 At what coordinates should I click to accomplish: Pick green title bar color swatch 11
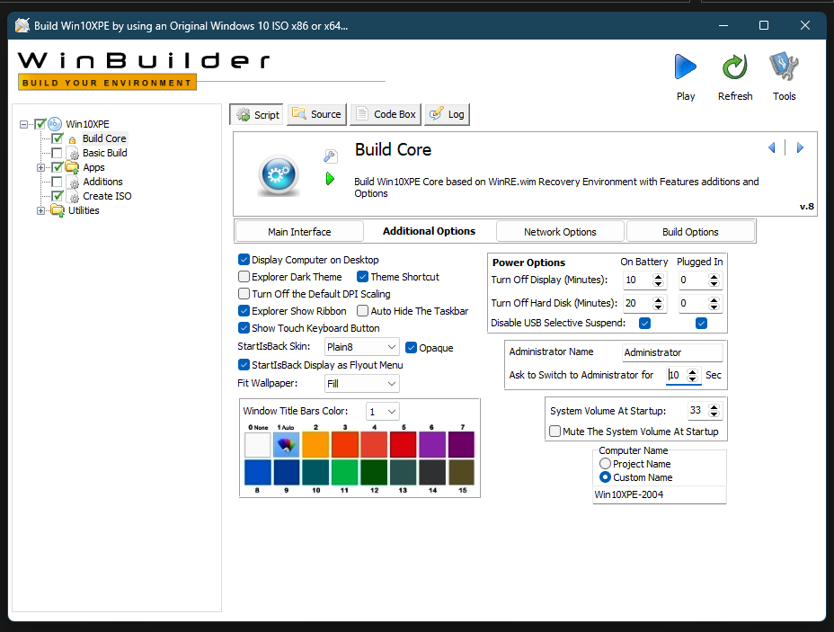345,472
